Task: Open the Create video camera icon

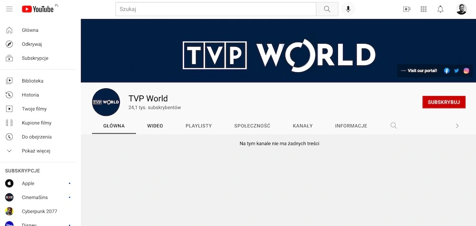Action: click(x=407, y=9)
